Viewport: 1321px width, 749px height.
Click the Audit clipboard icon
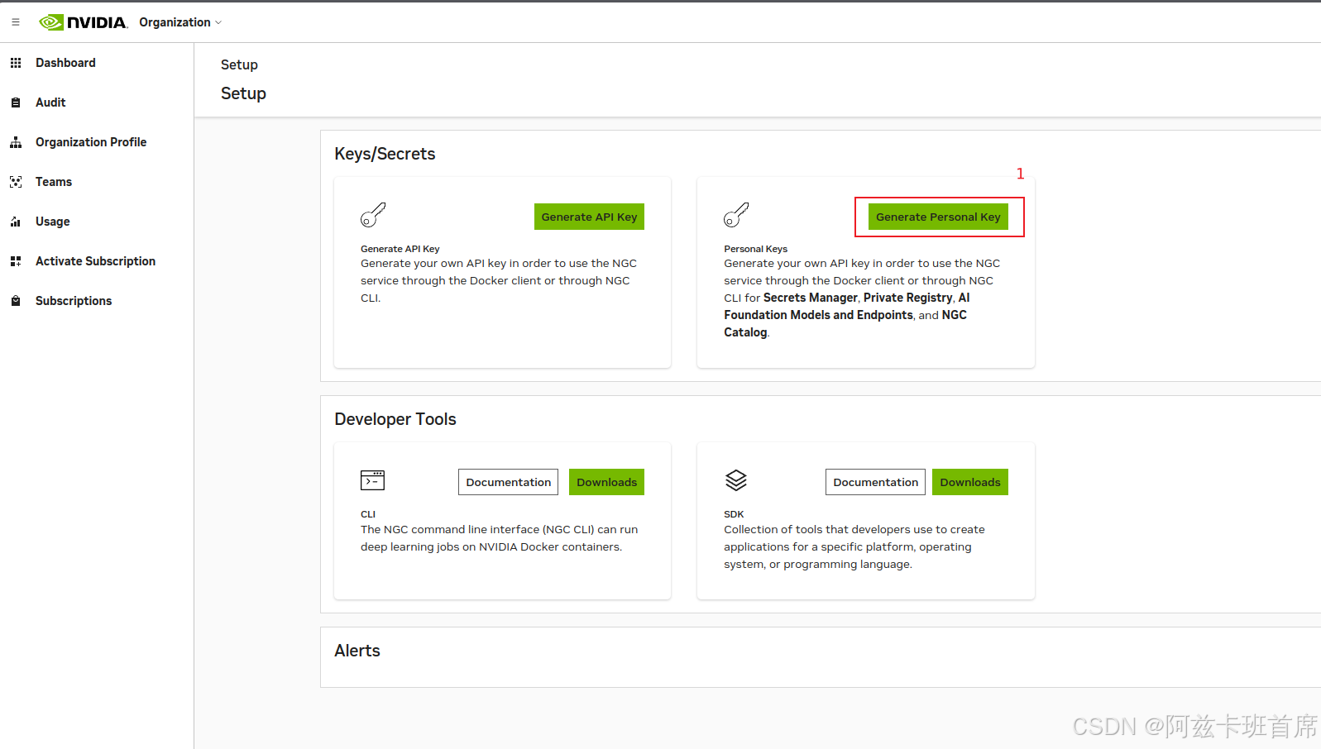tap(16, 103)
